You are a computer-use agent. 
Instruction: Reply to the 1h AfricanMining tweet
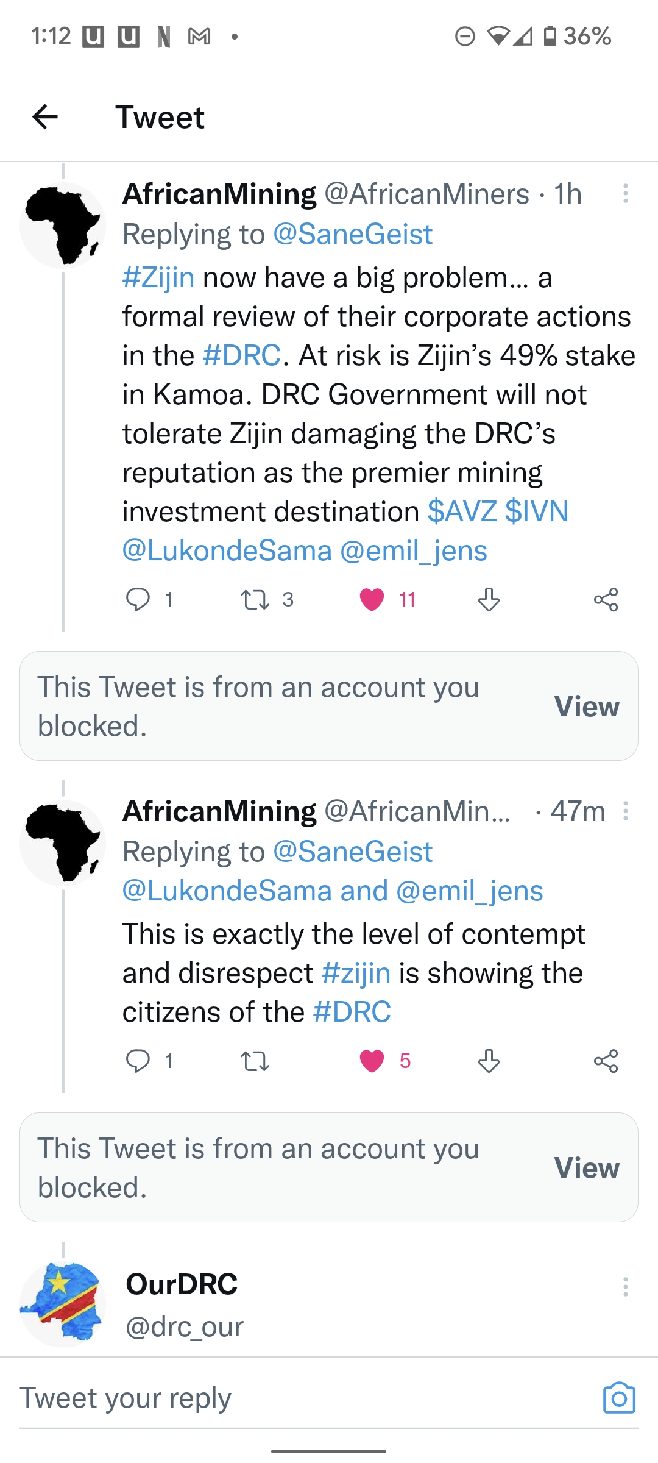[x=138, y=600]
